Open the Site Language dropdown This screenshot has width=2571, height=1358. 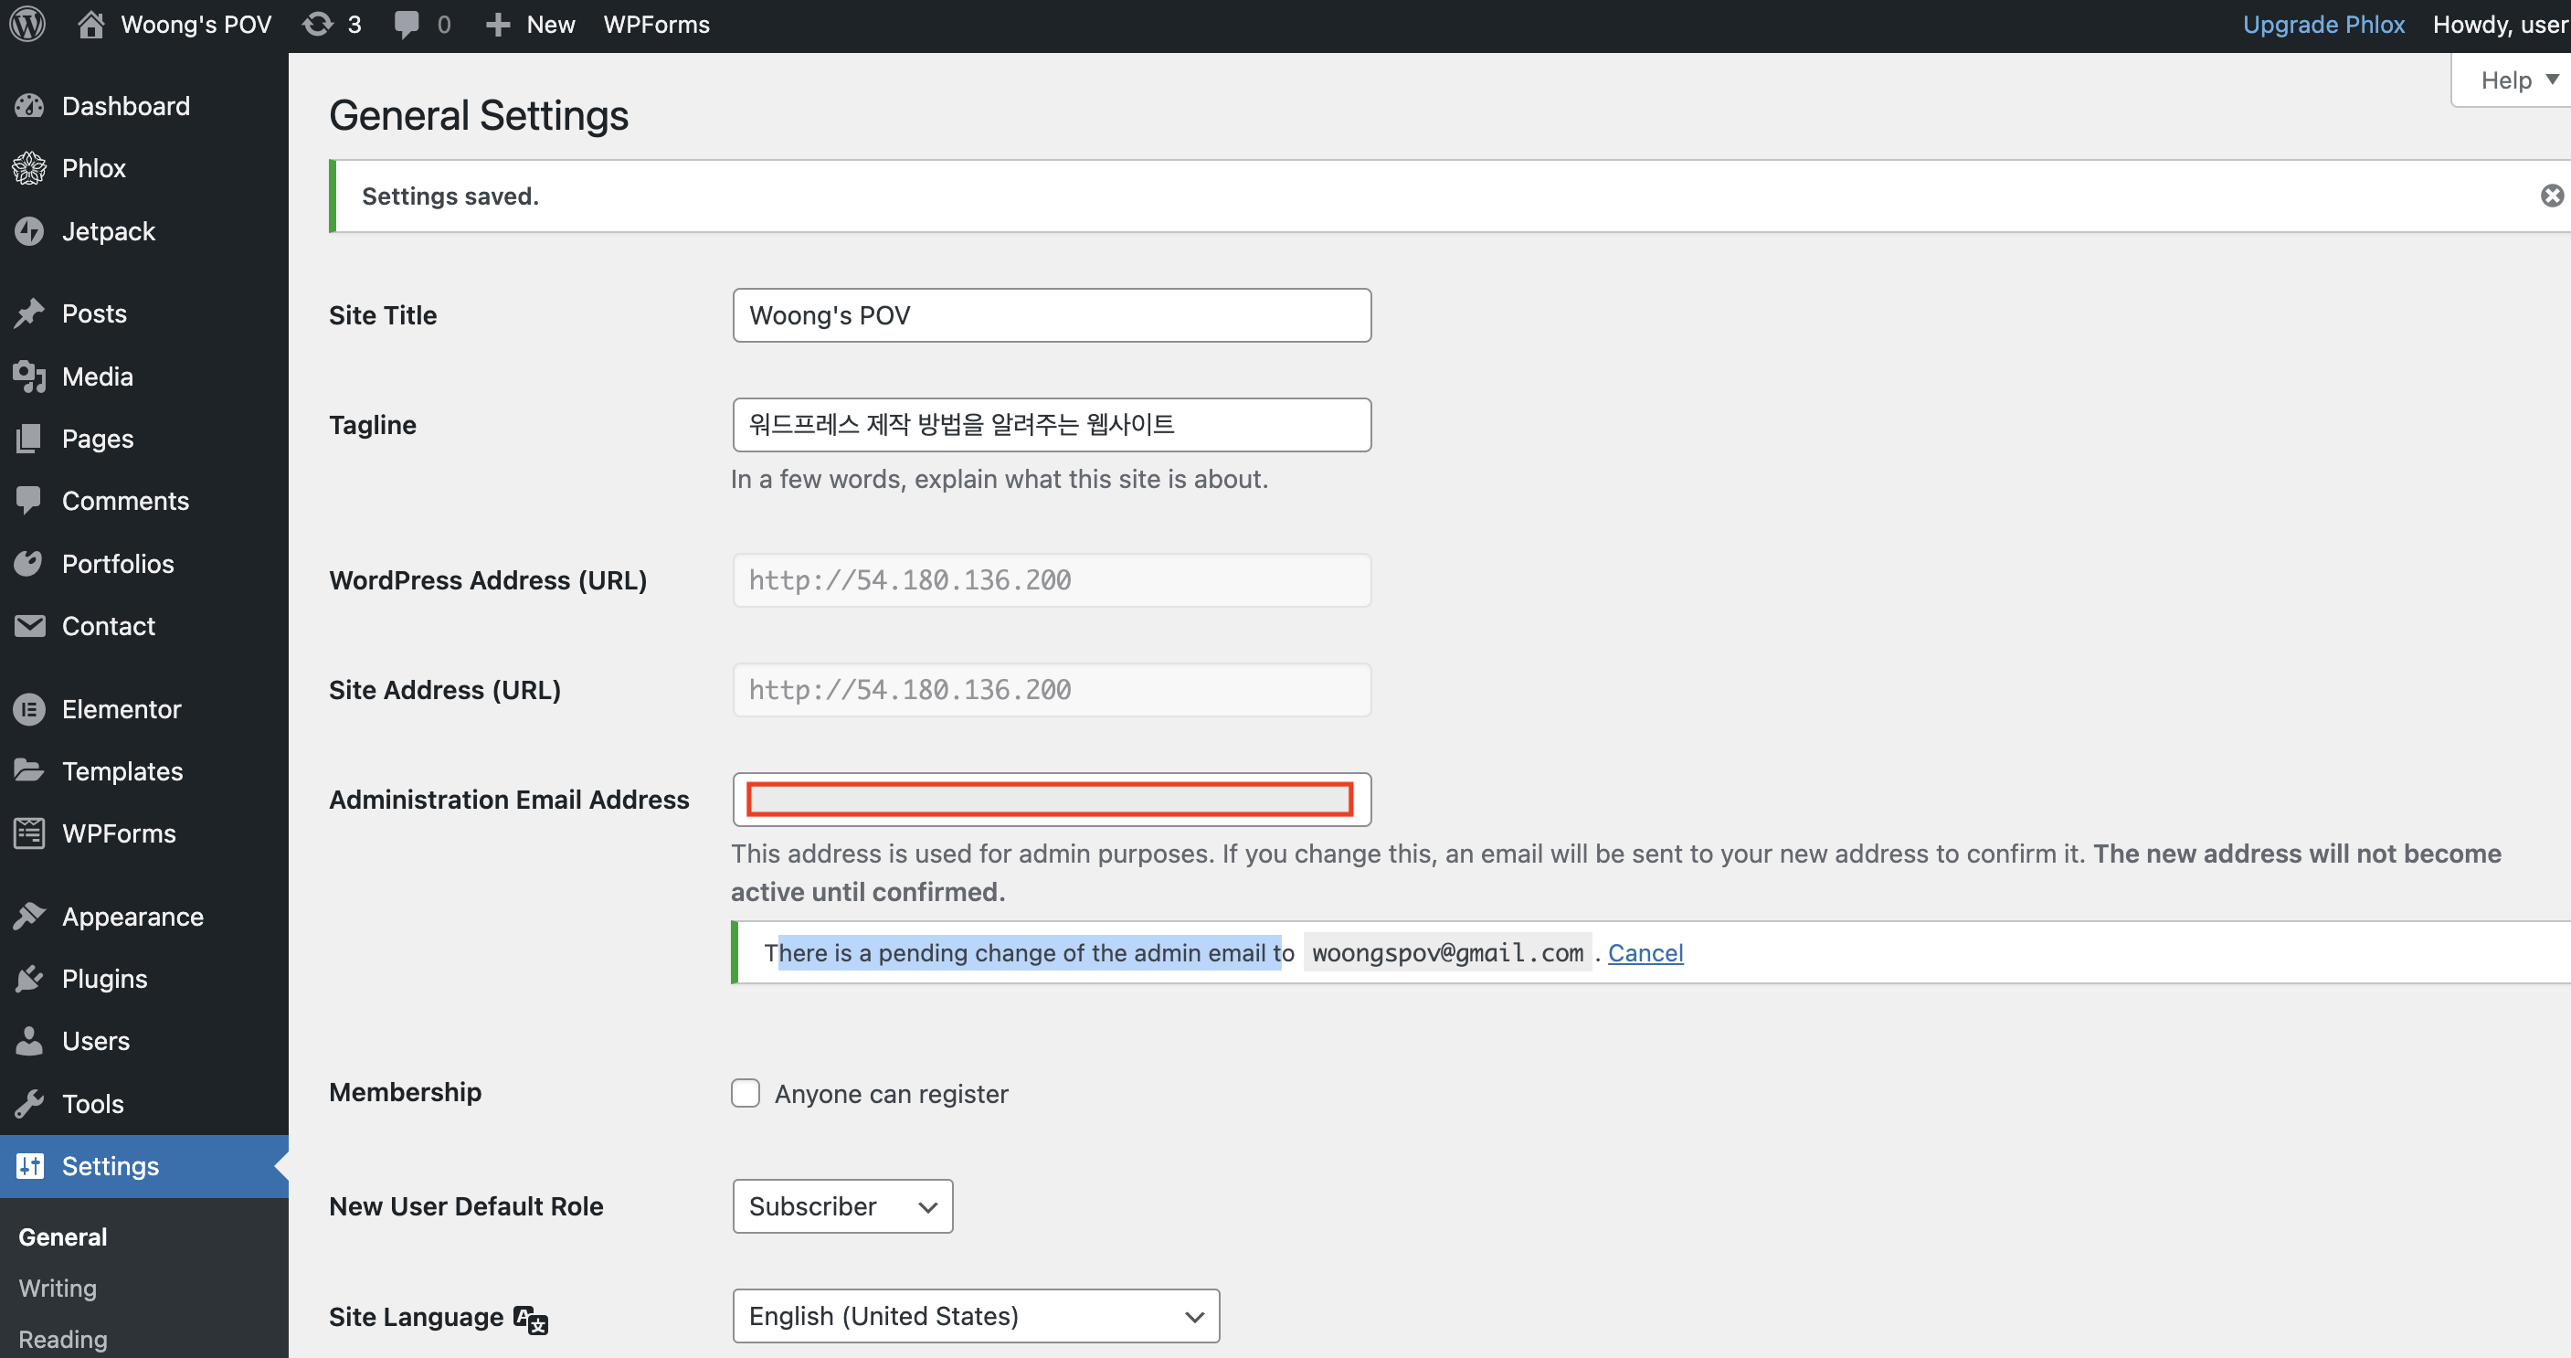click(x=975, y=1316)
